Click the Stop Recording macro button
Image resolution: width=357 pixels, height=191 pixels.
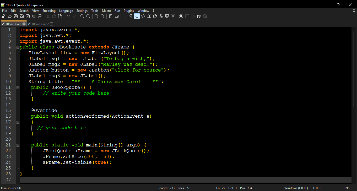(x=187, y=16)
